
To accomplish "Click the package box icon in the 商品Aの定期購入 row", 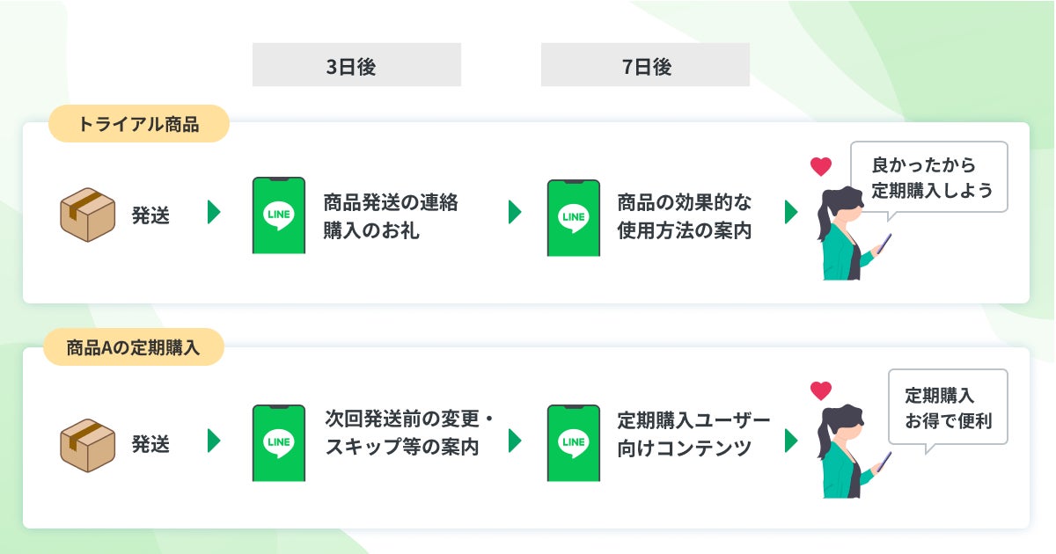I will click(88, 444).
